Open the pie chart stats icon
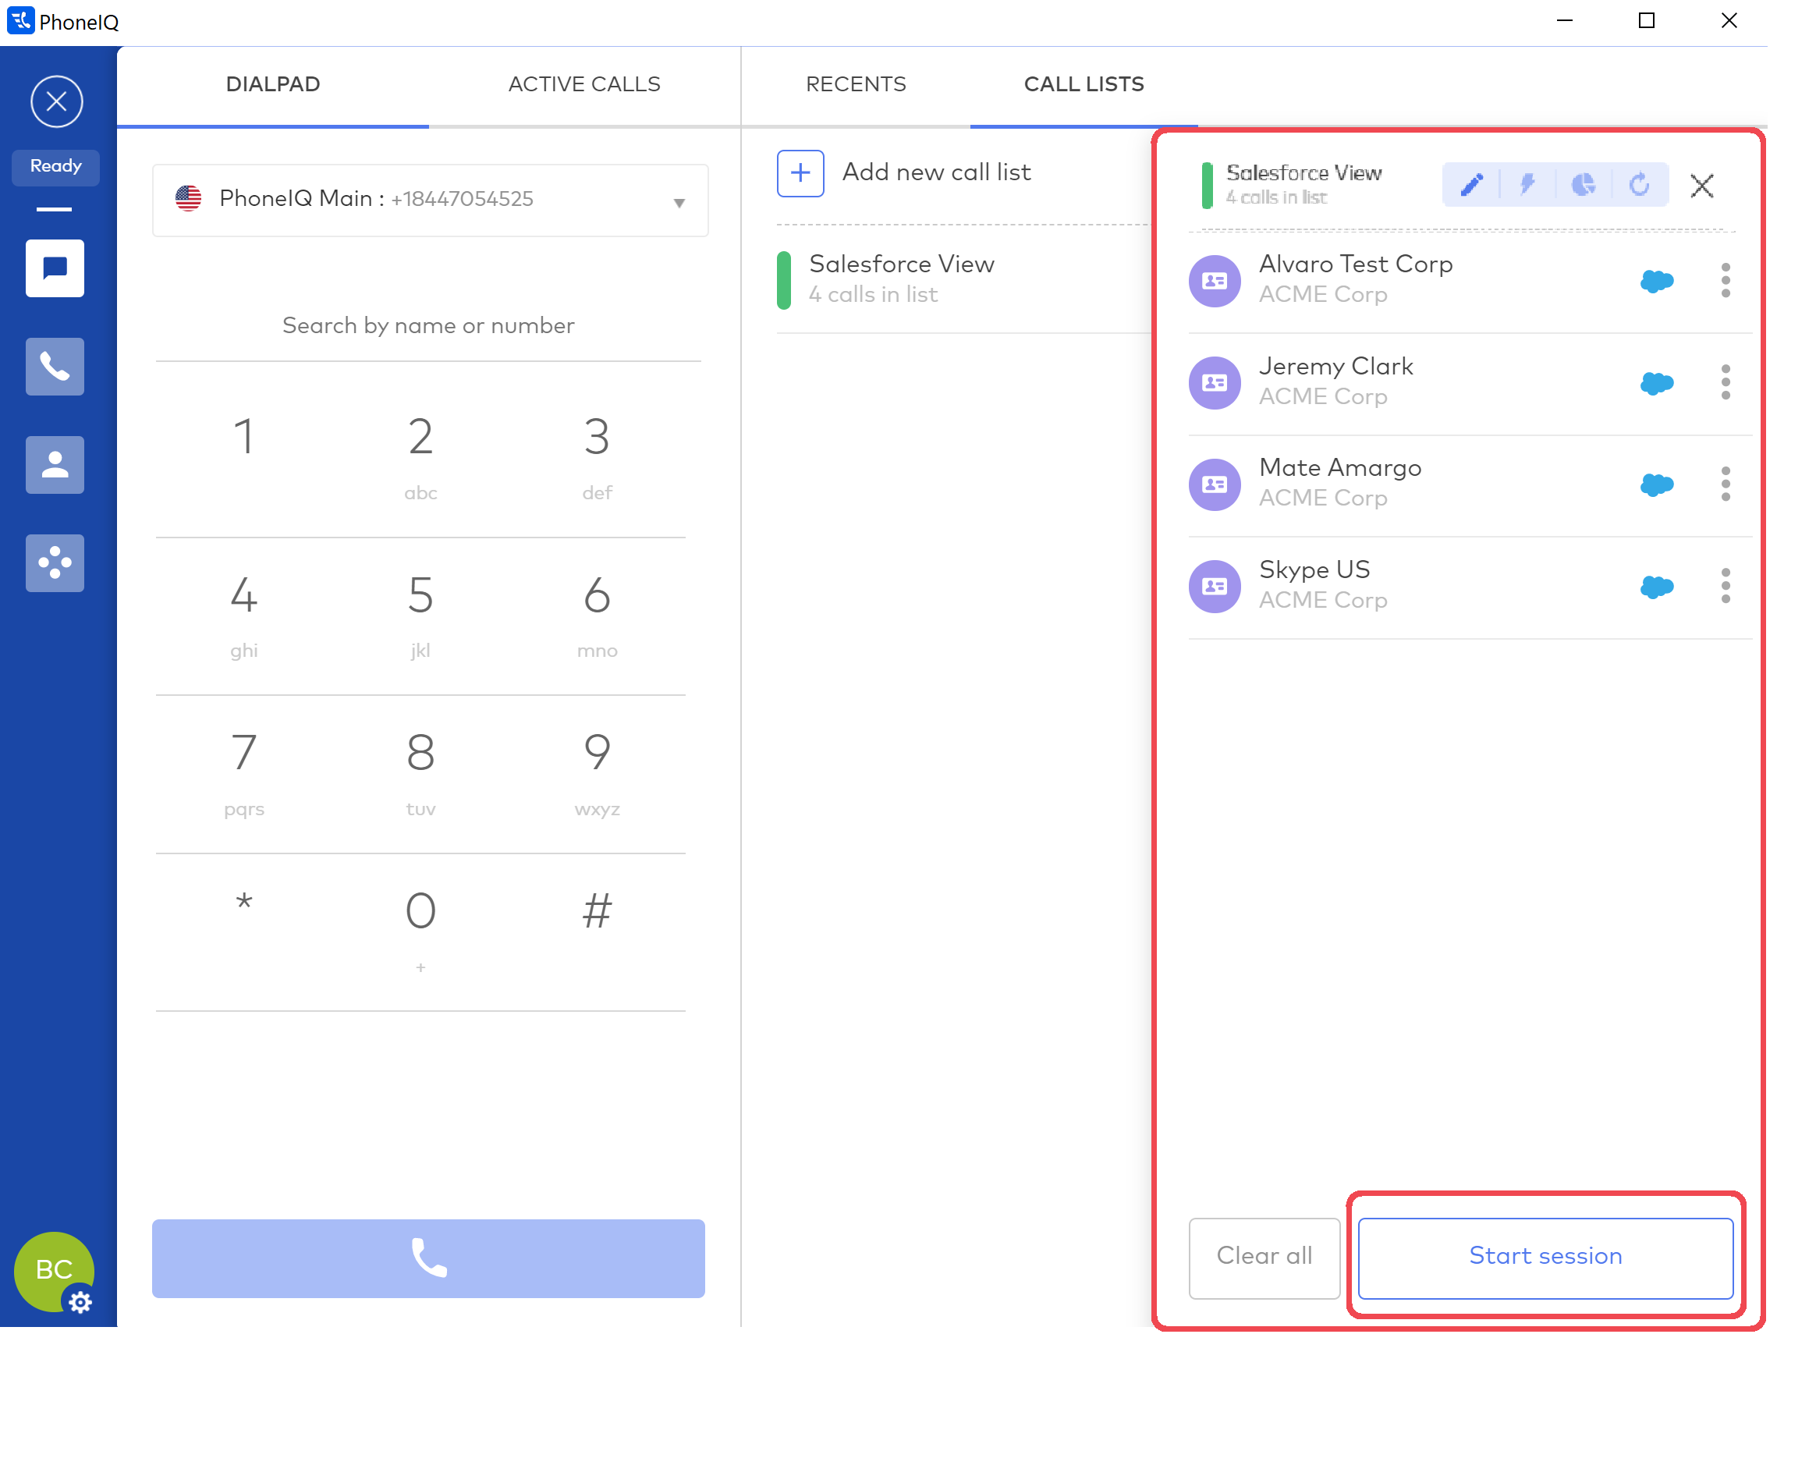 (x=1582, y=184)
